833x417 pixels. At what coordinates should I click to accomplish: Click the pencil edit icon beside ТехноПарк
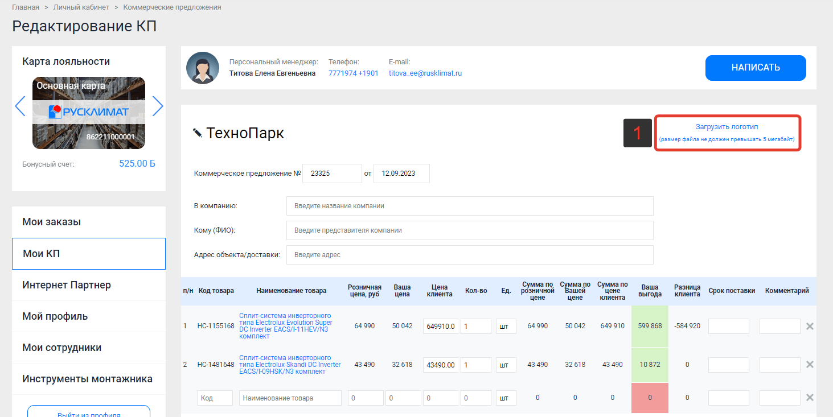[198, 133]
